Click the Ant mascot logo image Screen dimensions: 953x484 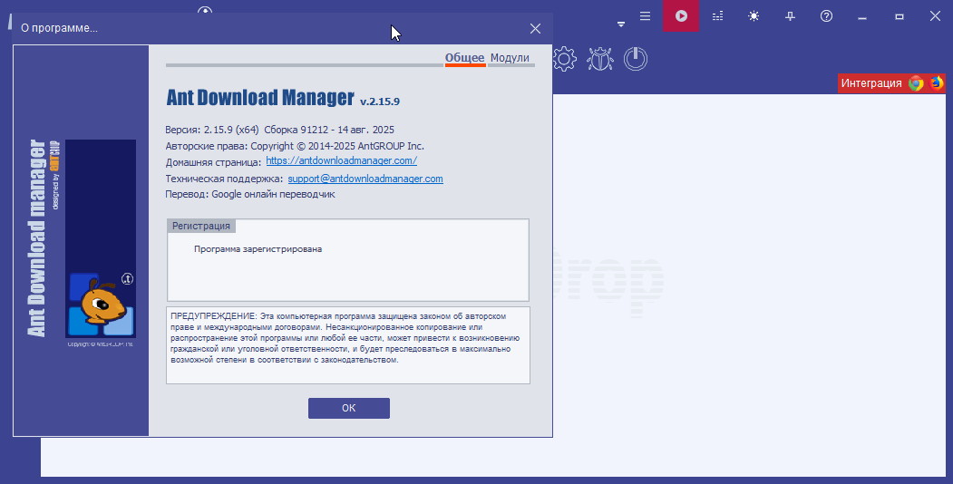click(101, 238)
